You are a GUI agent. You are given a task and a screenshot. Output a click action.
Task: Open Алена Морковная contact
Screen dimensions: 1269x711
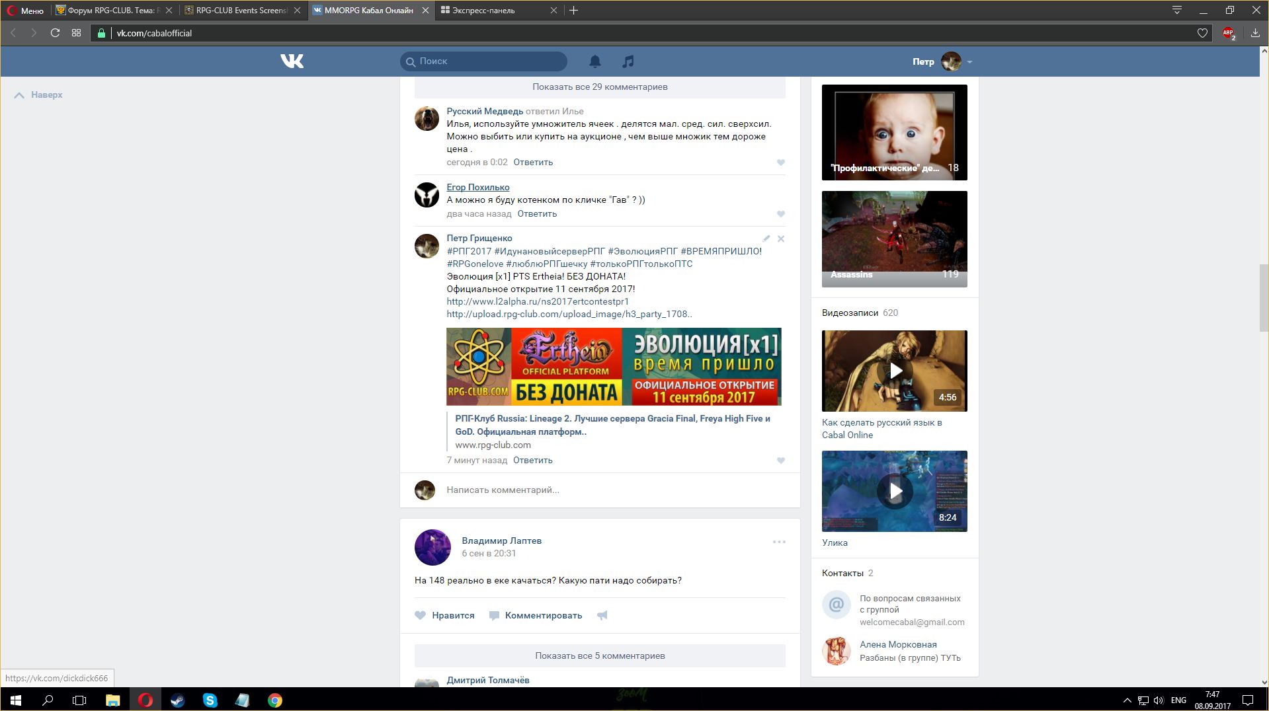coord(897,644)
